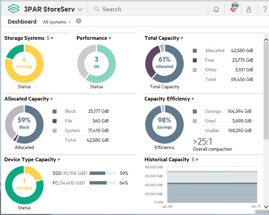Toggle the Allocated legend swatch in Total Capacity
Screen dimensions: 269x215
pos(195,50)
